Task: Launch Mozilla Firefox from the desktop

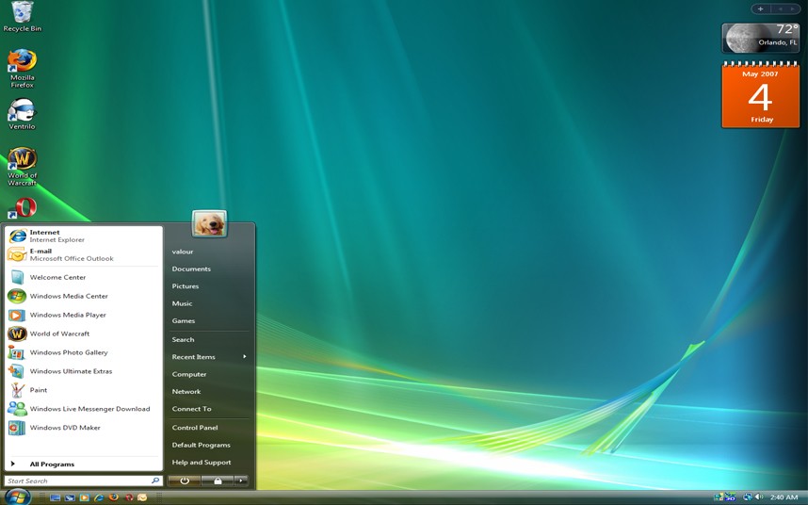Action: [22, 62]
